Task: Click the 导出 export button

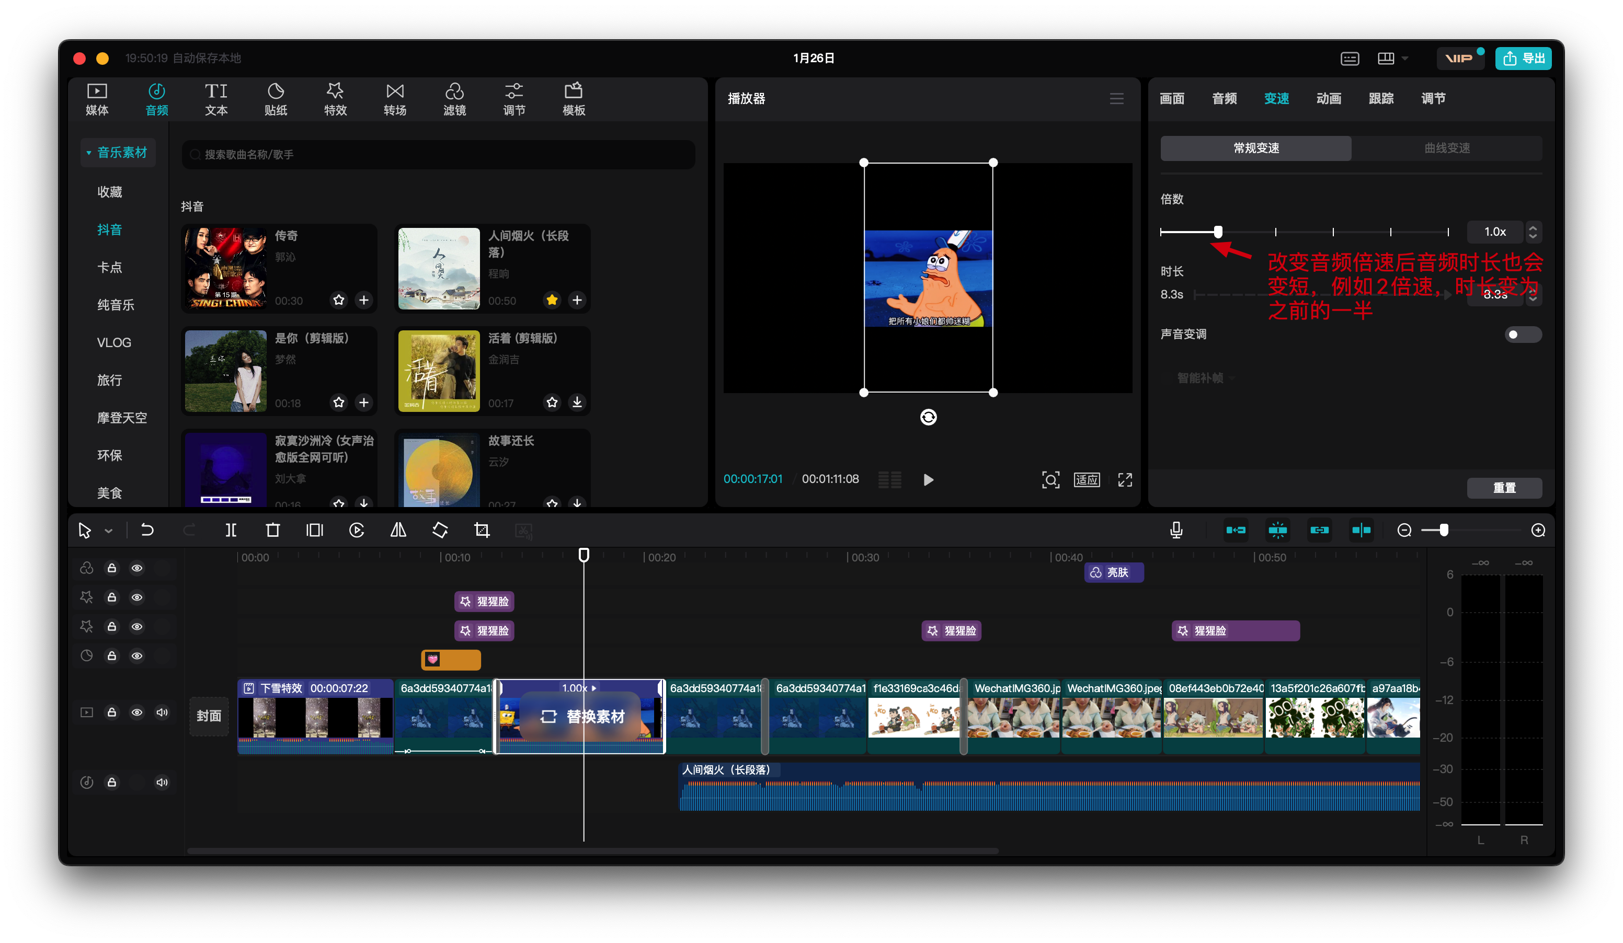Action: pyautogui.click(x=1523, y=58)
